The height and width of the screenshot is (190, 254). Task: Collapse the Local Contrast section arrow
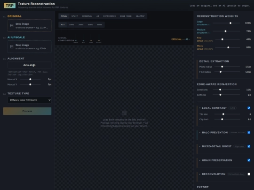click(x=200, y=108)
